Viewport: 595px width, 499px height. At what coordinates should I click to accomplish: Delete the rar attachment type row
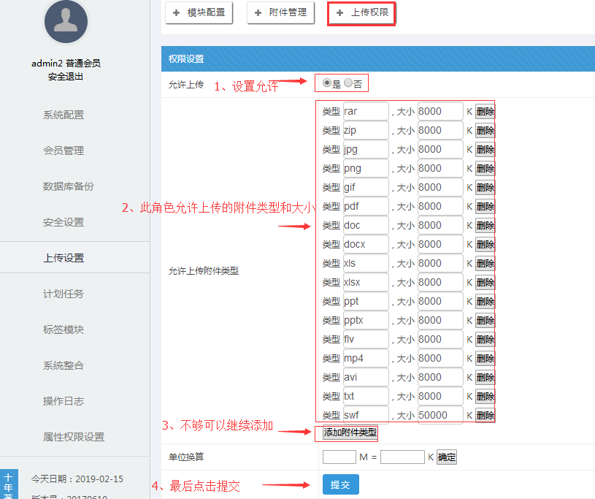coord(485,111)
